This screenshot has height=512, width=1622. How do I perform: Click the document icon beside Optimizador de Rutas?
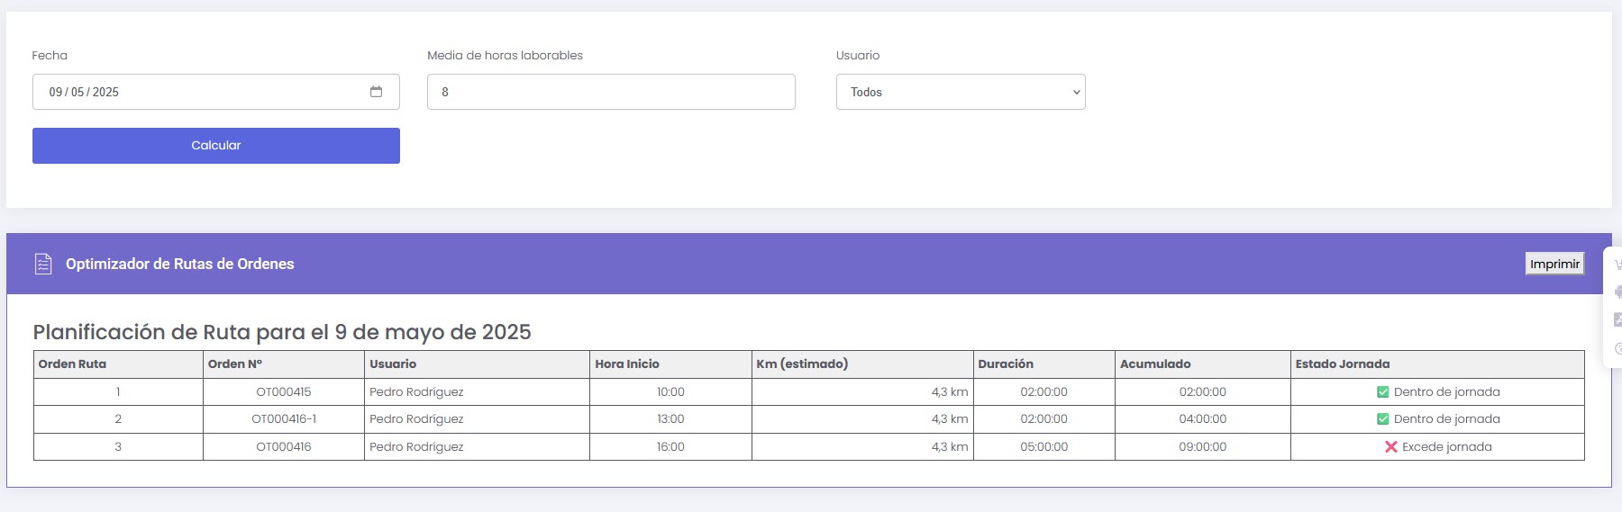click(43, 264)
